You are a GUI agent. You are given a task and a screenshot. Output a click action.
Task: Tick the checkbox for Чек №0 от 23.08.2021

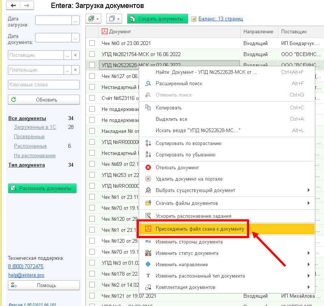point(92,43)
